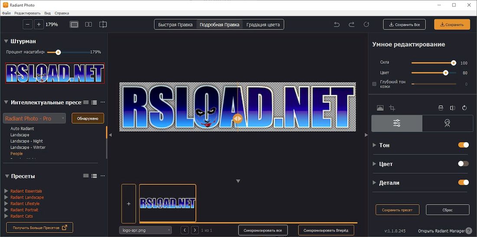Go to previous image arrow
The image size is (477, 237).
coord(185,231)
